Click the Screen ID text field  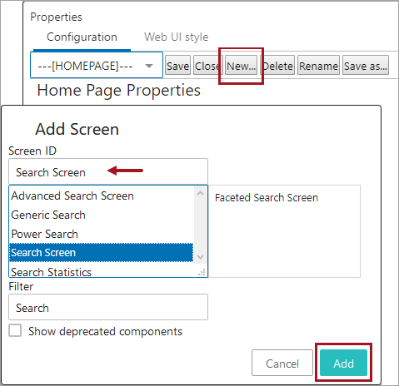tap(108, 171)
